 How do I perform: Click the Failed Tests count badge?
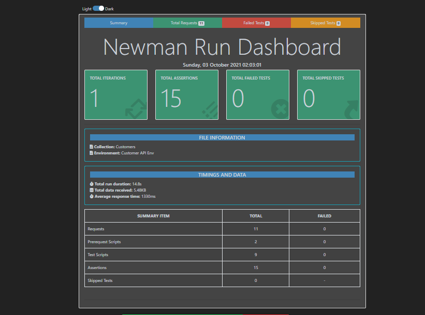tap(267, 23)
